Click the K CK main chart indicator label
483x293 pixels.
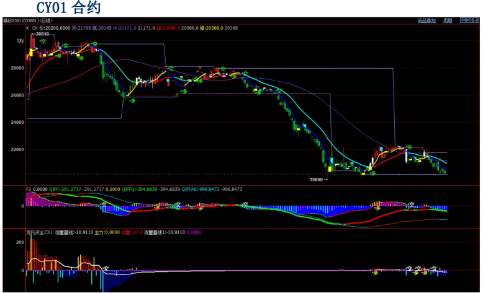click(x=31, y=27)
